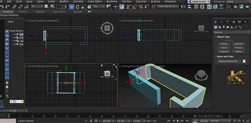251x123 pixels.
Task: Activate the Rotate tool in toolbar
Action: coord(78,6)
